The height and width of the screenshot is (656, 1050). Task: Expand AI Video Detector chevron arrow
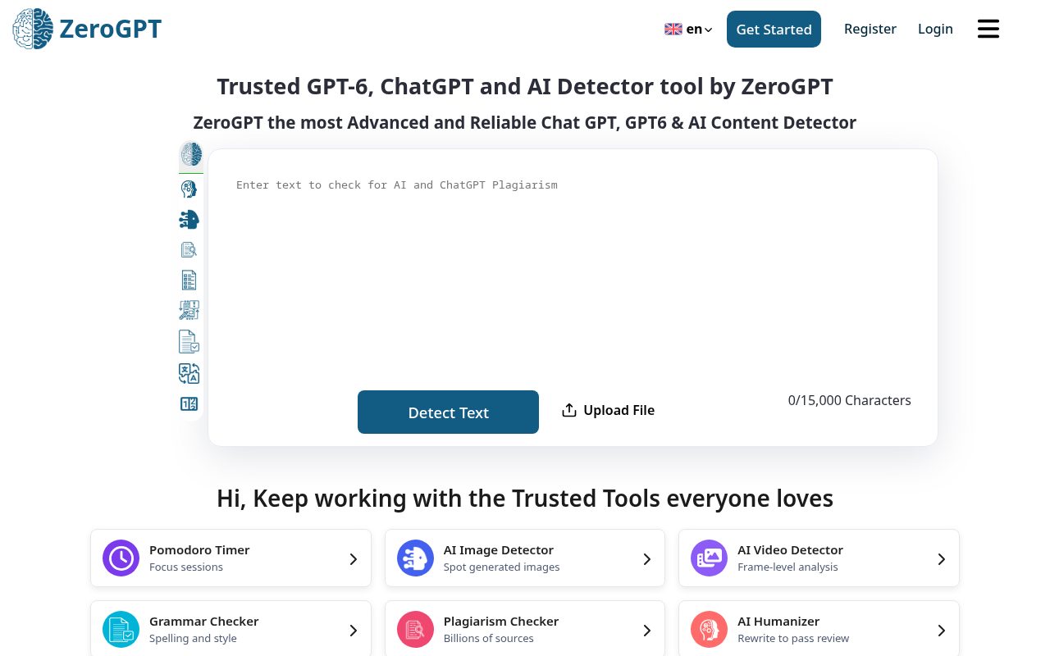click(942, 559)
